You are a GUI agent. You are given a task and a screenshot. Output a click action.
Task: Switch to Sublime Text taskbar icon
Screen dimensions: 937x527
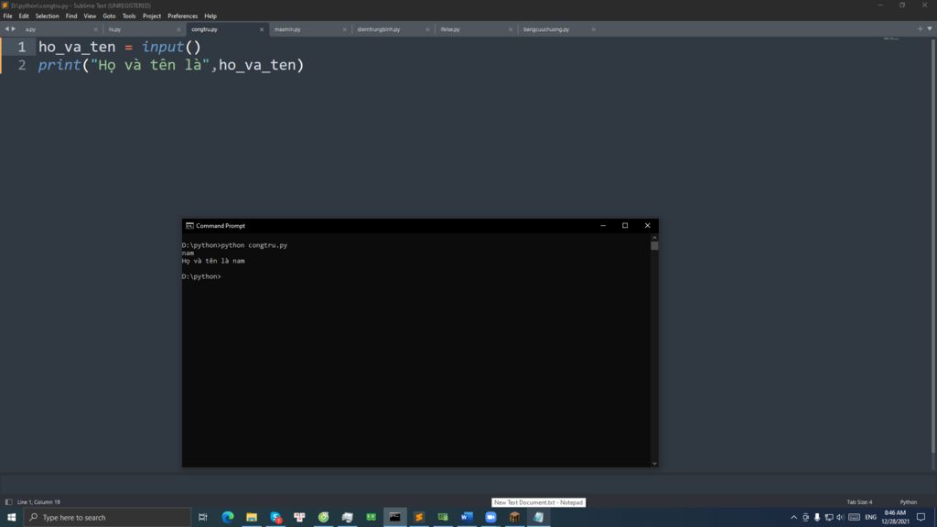coord(419,518)
